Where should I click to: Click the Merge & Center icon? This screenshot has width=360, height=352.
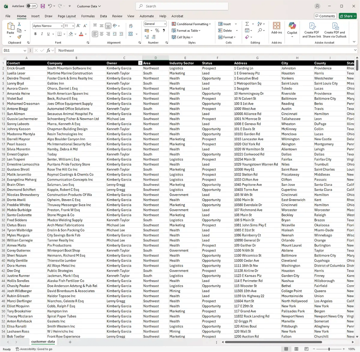pos(131,34)
